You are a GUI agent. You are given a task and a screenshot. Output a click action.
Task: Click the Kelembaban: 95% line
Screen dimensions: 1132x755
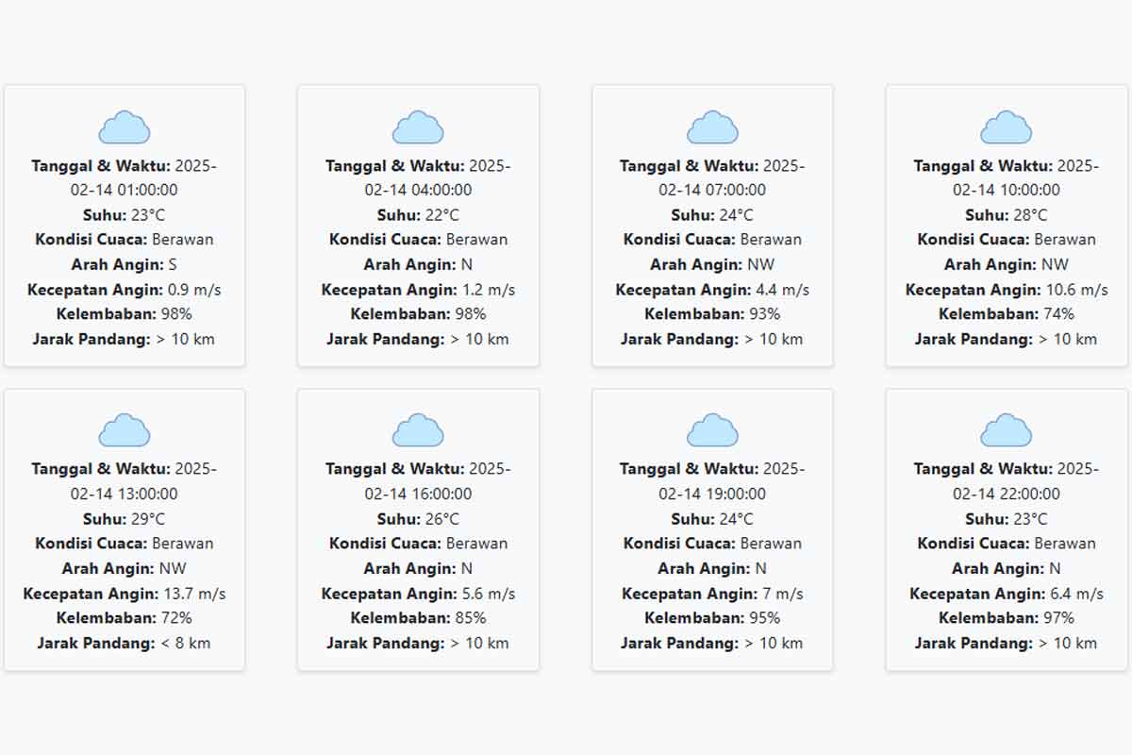712,618
